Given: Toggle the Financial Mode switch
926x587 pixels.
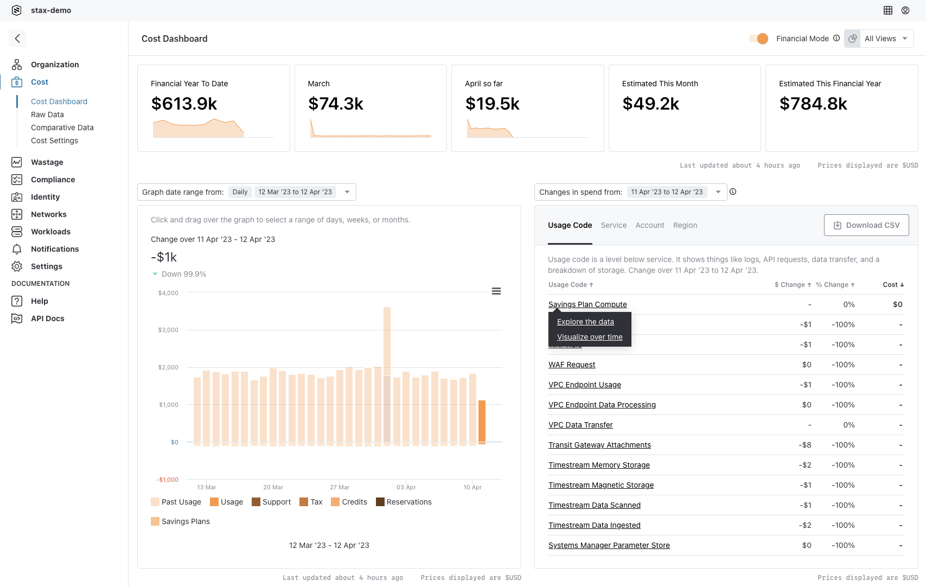Looking at the screenshot, I should [x=758, y=39].
